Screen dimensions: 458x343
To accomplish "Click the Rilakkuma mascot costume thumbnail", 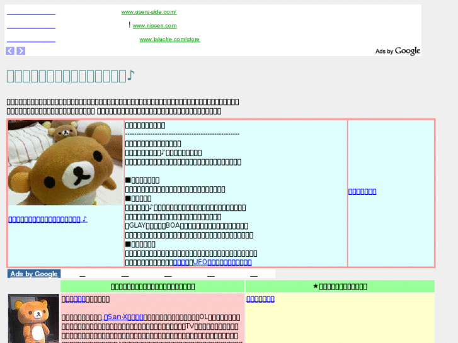I will pos(33,318).
